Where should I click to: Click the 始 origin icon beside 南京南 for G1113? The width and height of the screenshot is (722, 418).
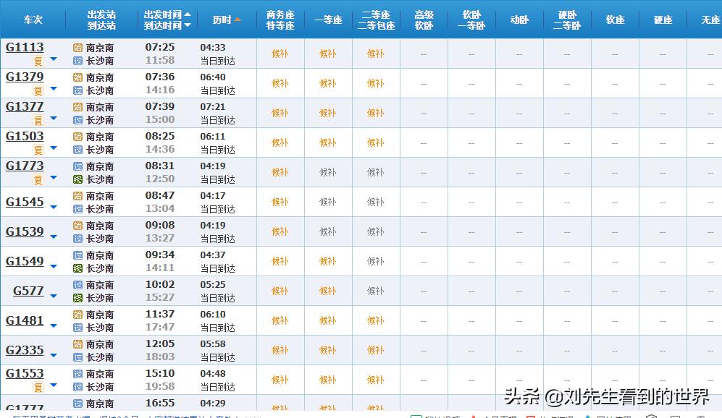[77, 48]
